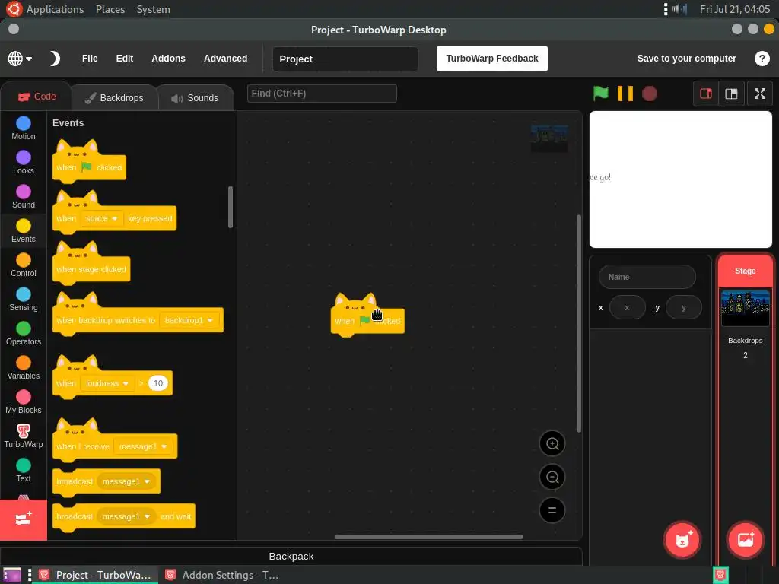779x584 pixels.
Task: Click the sprite y position field
Action: coord(684,307)
